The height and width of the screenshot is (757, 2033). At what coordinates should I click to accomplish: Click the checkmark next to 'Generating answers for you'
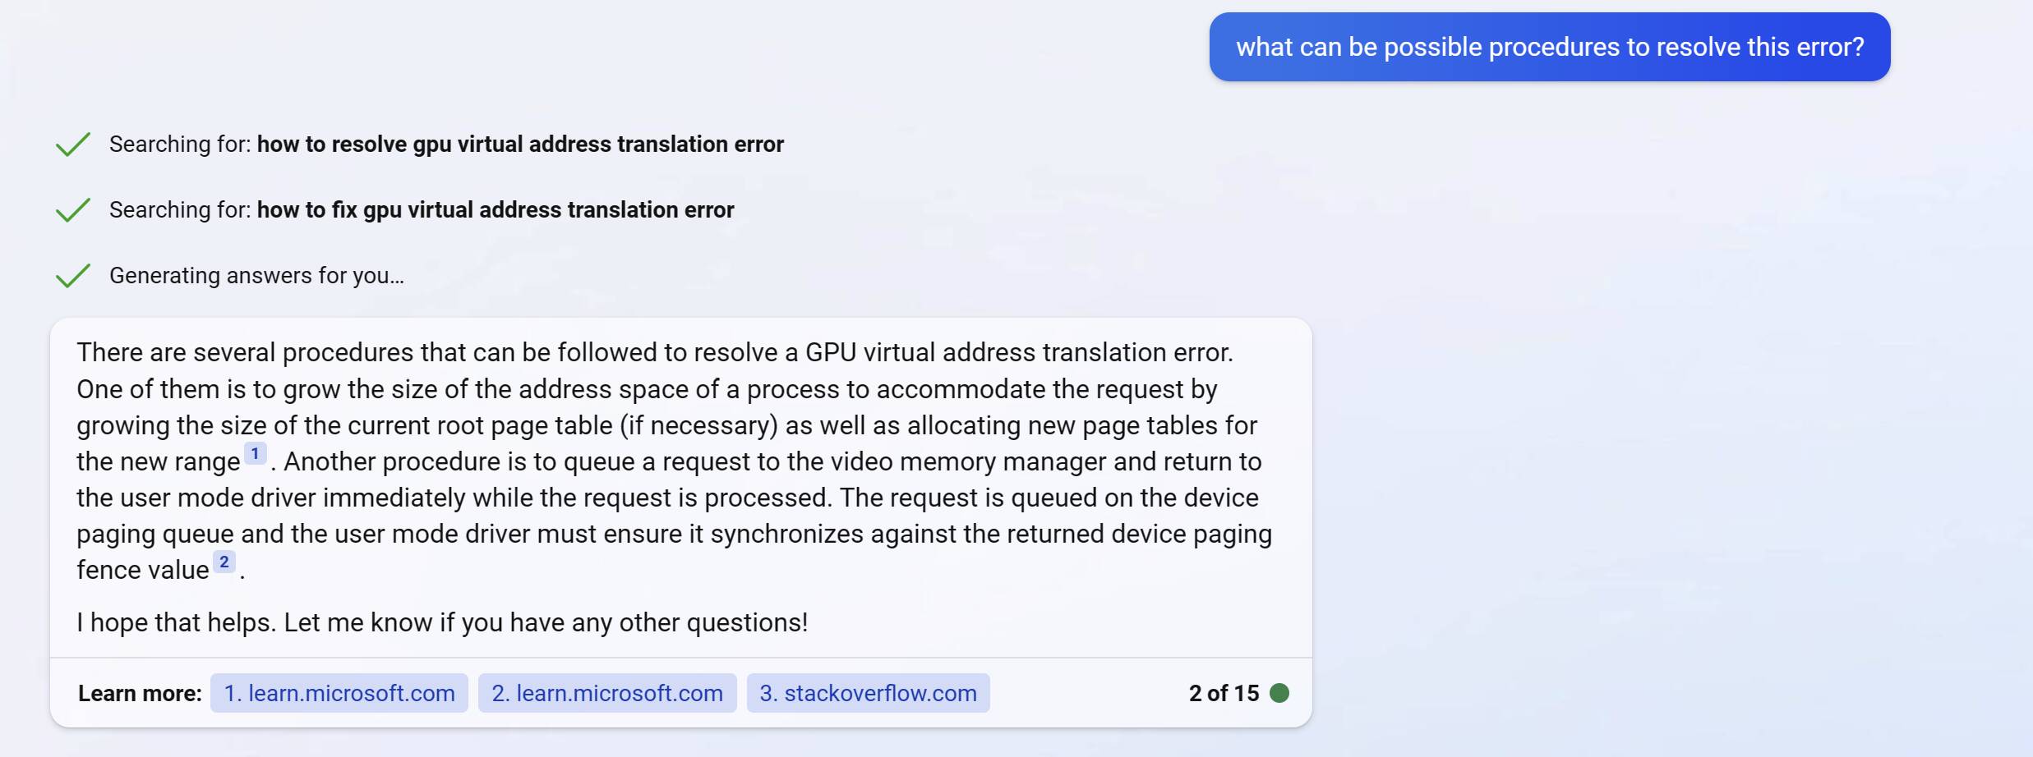tap(73, 276)
